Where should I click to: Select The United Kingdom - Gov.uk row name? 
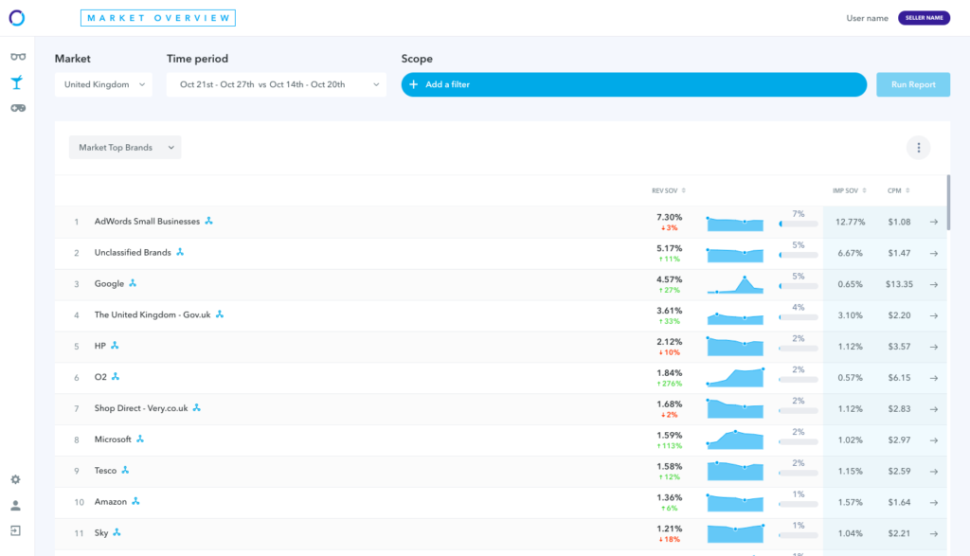coord(153,314)
